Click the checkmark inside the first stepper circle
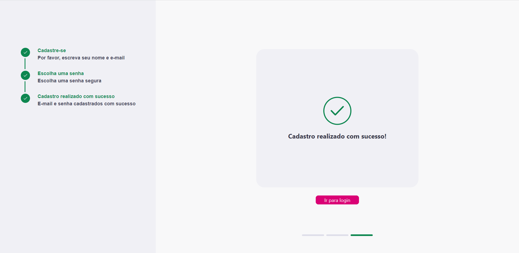The height and width of the screenshot is (253, 519). tap(25, 52)
